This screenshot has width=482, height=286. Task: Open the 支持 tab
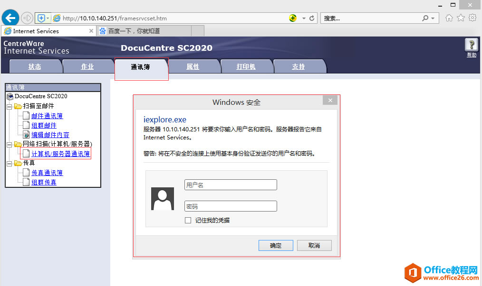click(299, 66)
